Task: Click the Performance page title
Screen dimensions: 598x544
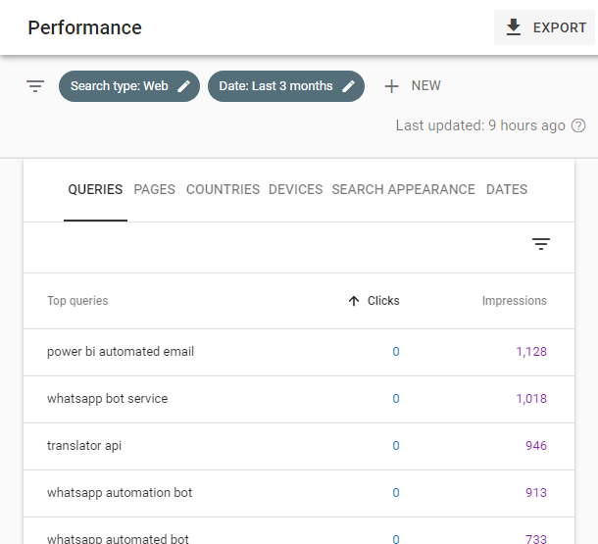Action: [x=84, y=27]
